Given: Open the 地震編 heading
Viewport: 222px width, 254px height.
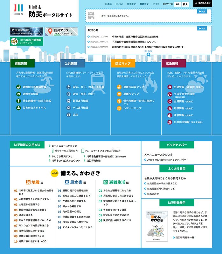Looking at the screenshot, I should 35,182.
